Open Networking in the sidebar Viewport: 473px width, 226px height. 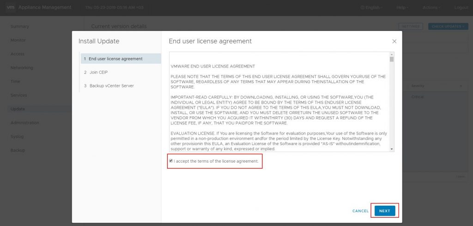[22, 67]
